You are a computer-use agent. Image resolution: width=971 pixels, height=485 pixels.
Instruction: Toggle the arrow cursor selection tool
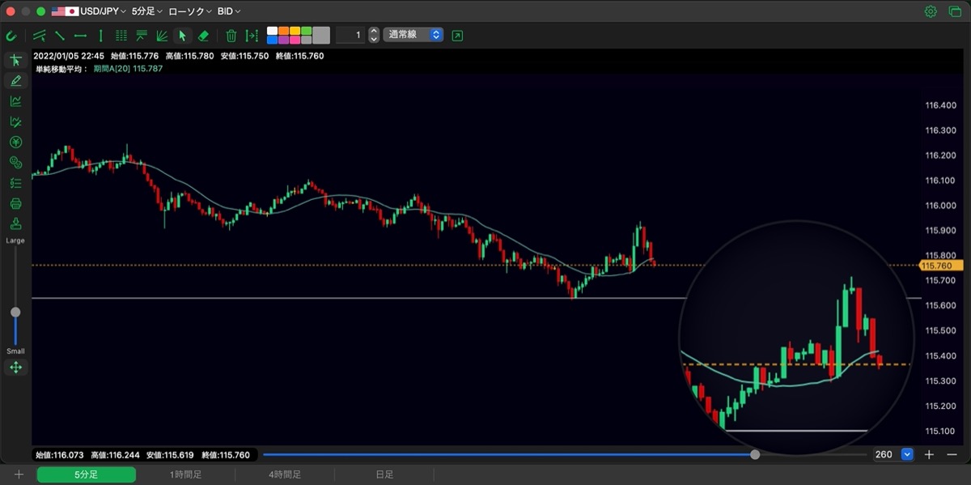[x=182, y=36]
